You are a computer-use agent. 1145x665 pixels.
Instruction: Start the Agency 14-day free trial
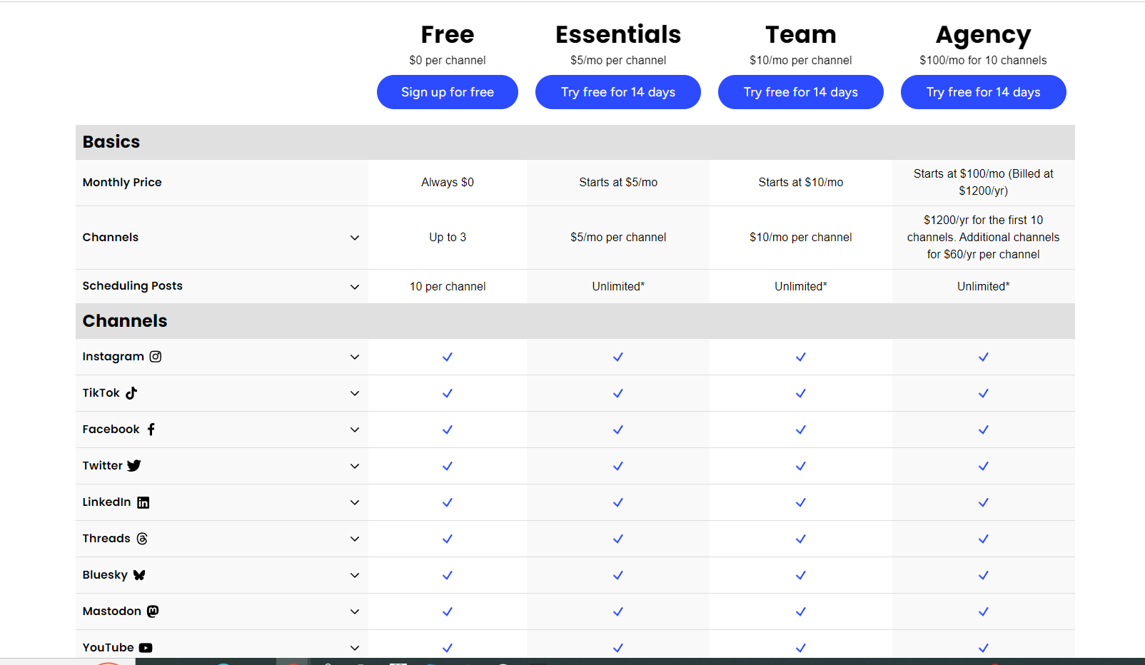click(984, 92)
